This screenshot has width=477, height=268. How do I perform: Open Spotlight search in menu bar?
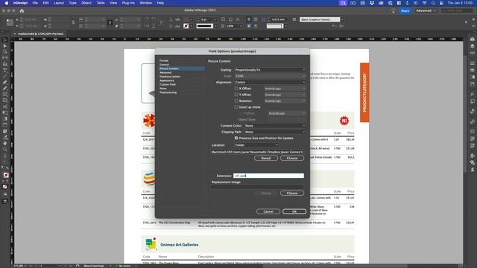[x=433, y=3]
